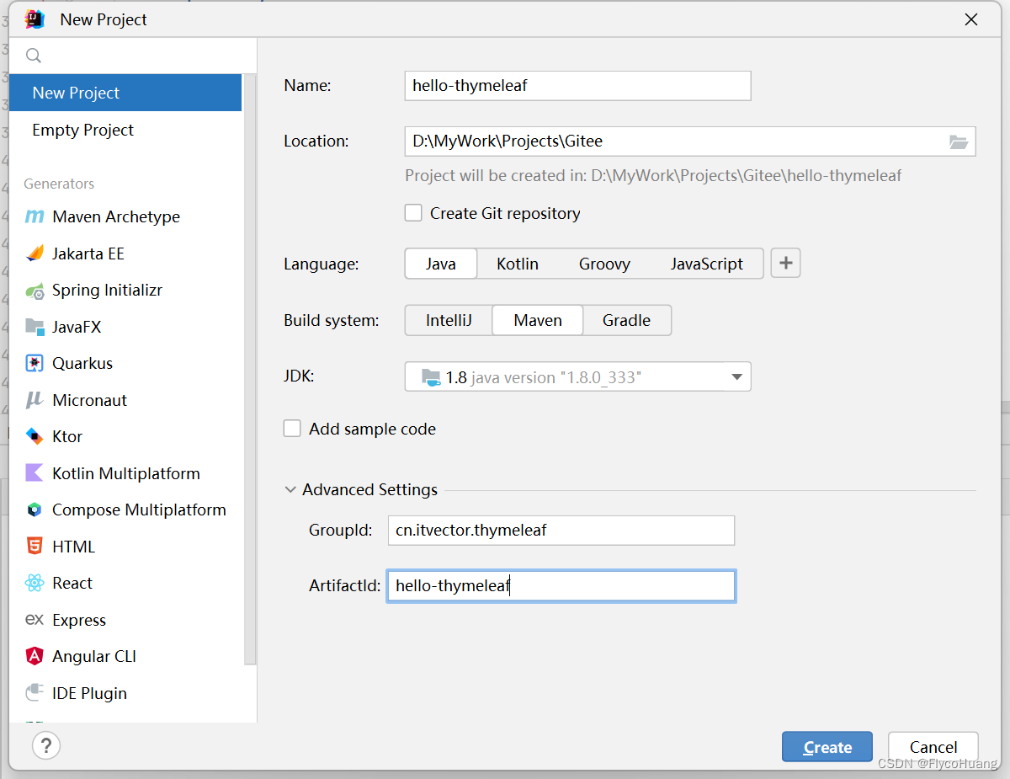Collapse the Advanced Settings section
The height and width of the screenshot is (779, 1010).
290,489
